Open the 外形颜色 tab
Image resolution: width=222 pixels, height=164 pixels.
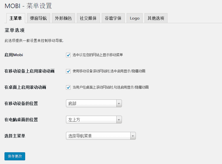(63, 18)
